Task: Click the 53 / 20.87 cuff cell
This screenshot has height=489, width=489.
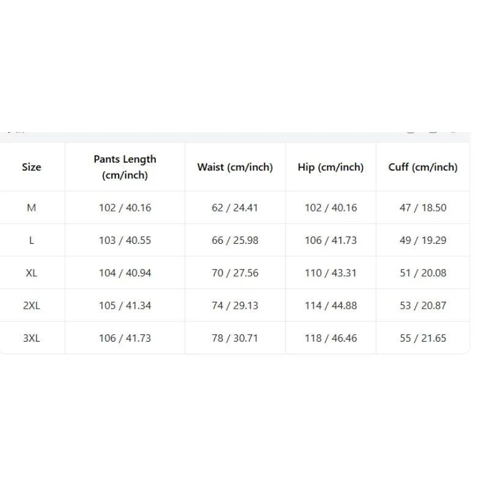Action: 423,306
